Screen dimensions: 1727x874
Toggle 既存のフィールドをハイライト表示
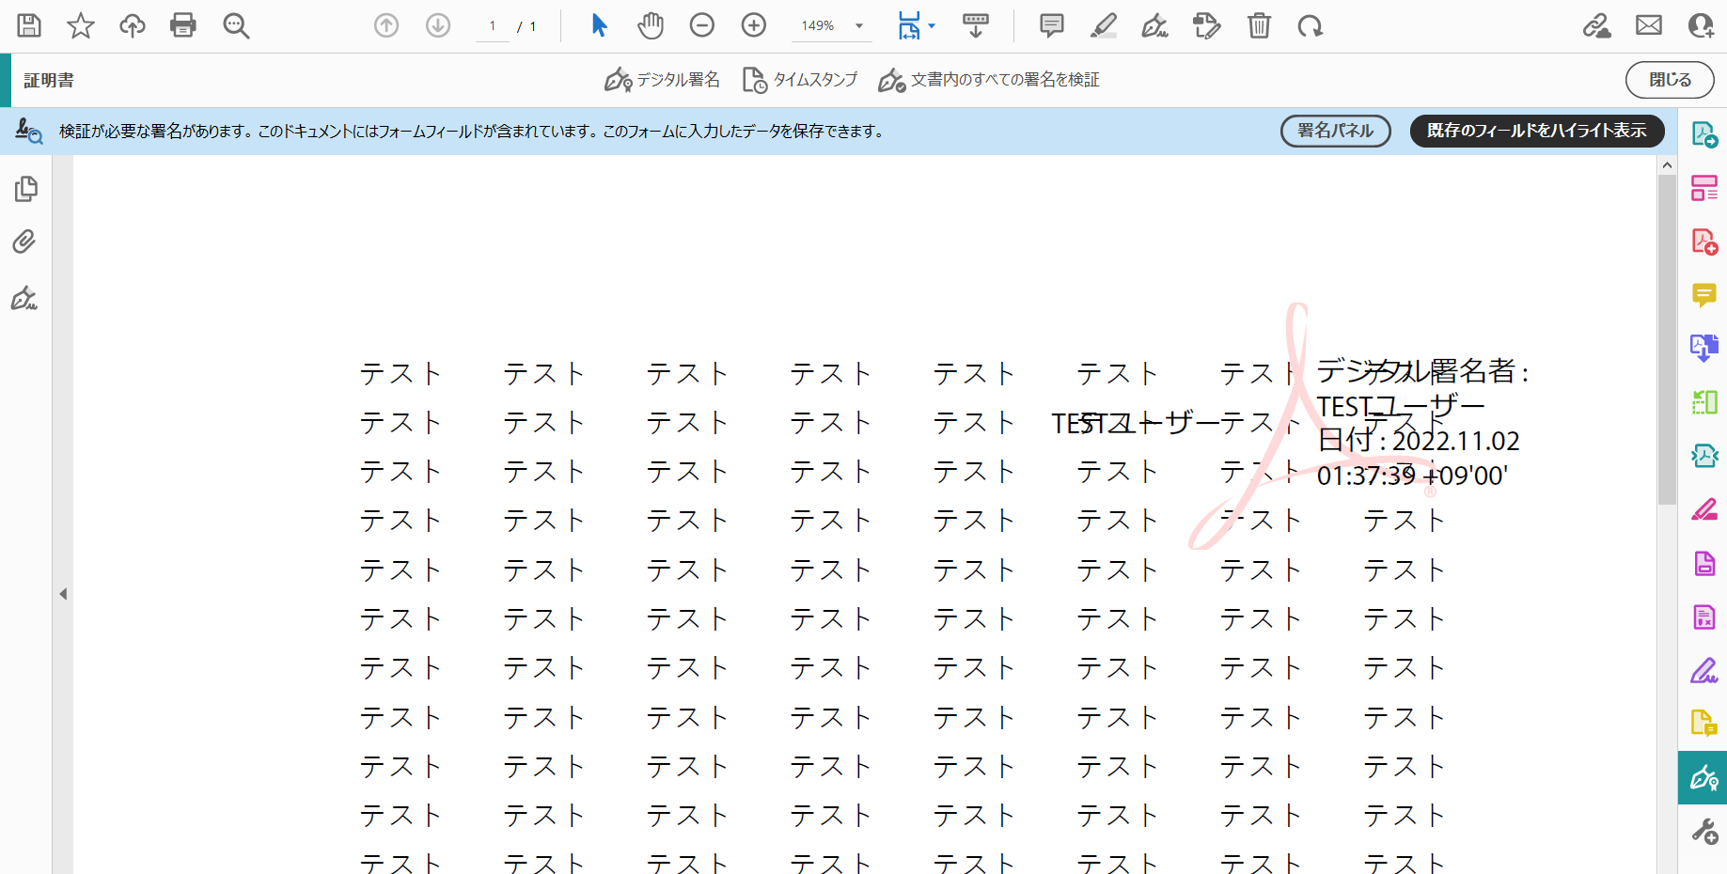point(1536,131)
